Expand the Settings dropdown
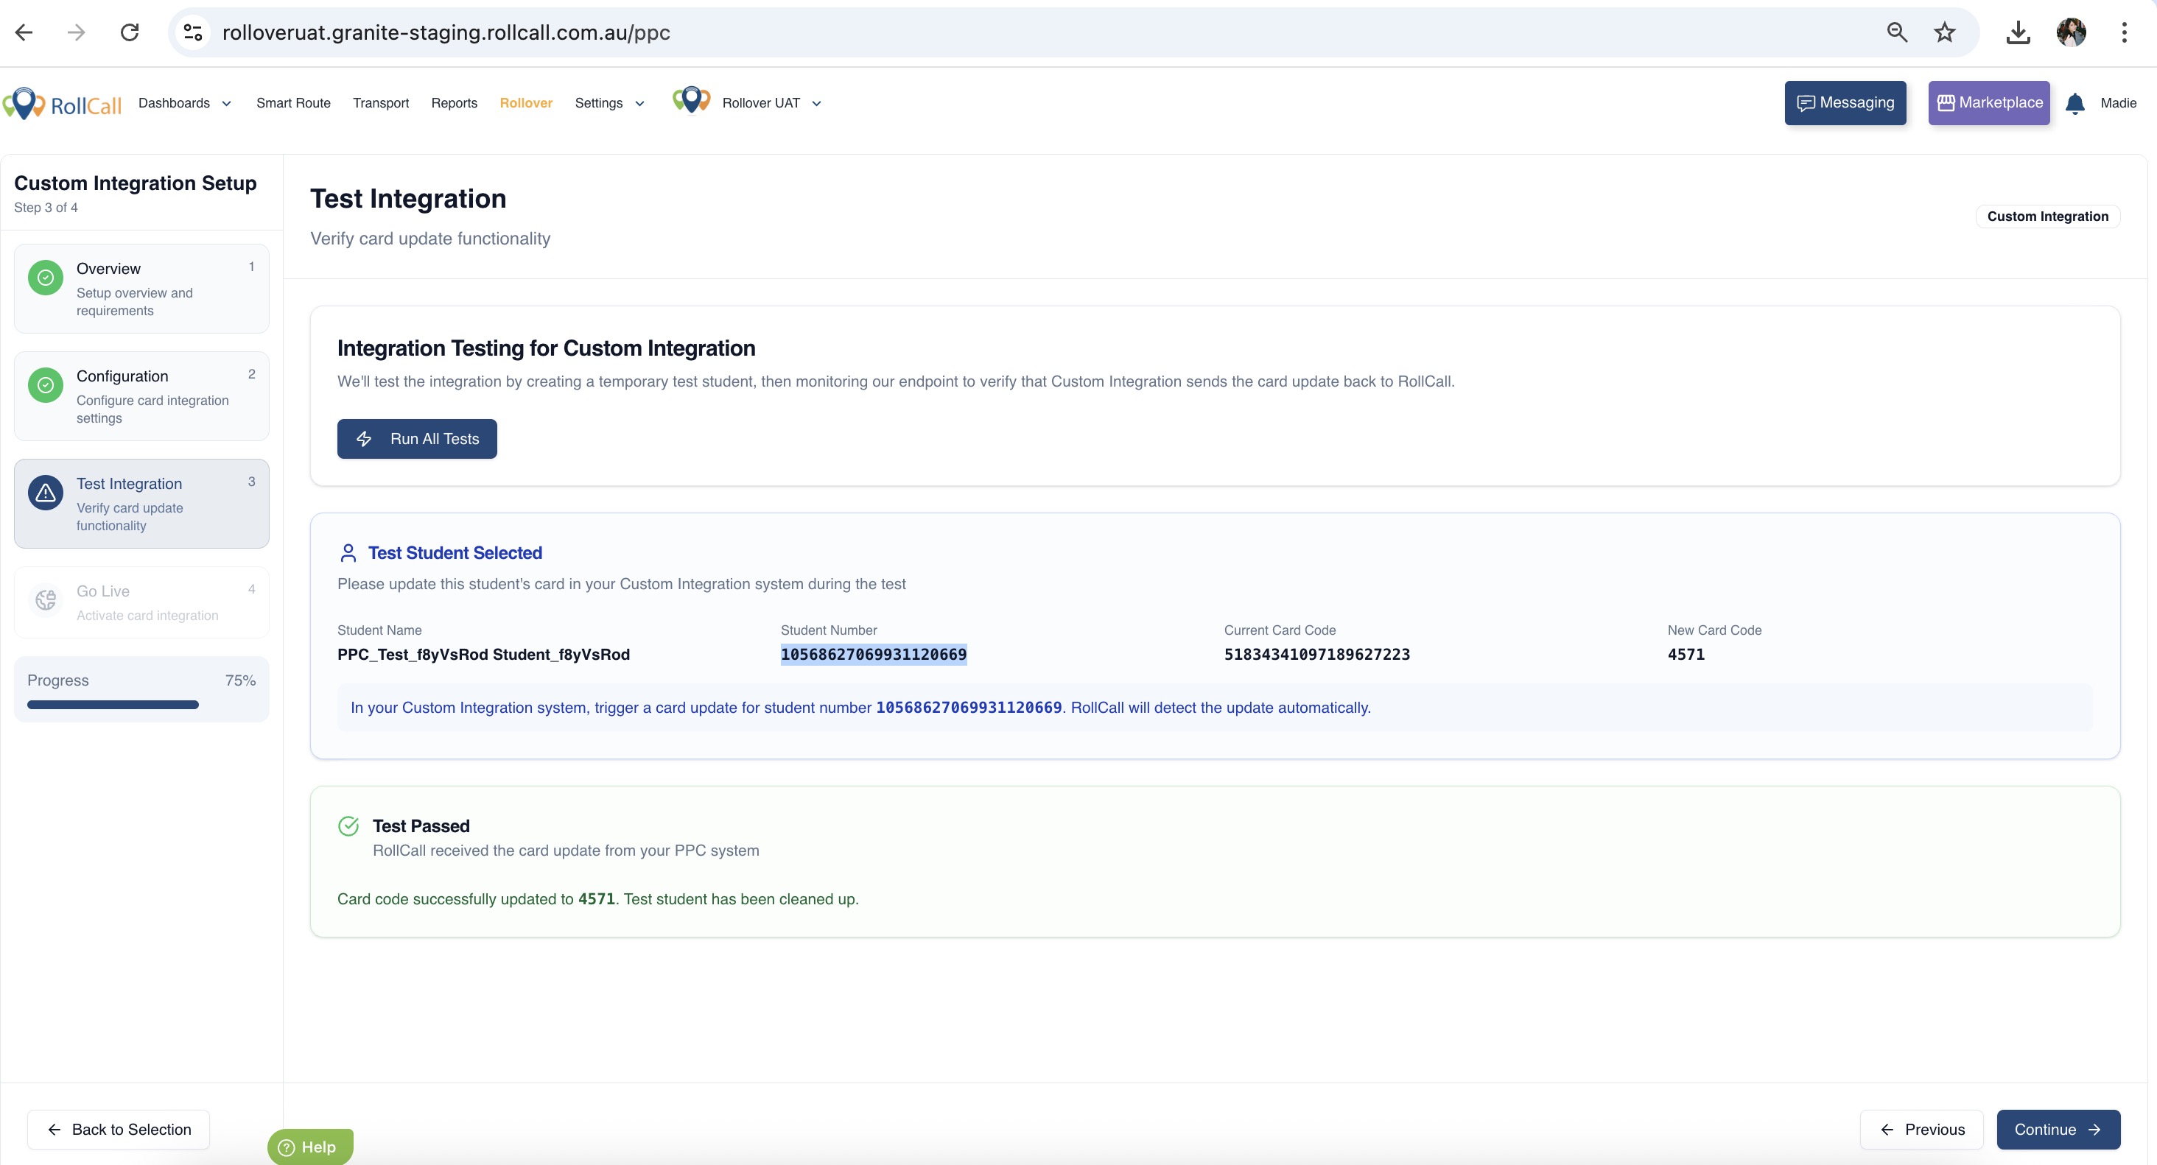 (608, 103)
